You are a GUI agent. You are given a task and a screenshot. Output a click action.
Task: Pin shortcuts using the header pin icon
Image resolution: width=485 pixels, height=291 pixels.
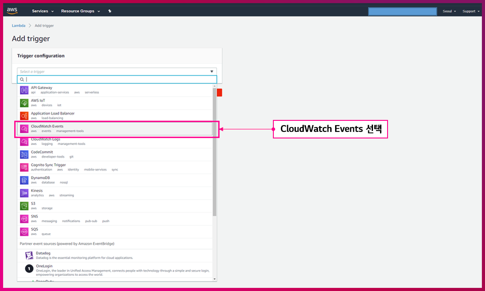pyautogui.click(x=110, y=11)
